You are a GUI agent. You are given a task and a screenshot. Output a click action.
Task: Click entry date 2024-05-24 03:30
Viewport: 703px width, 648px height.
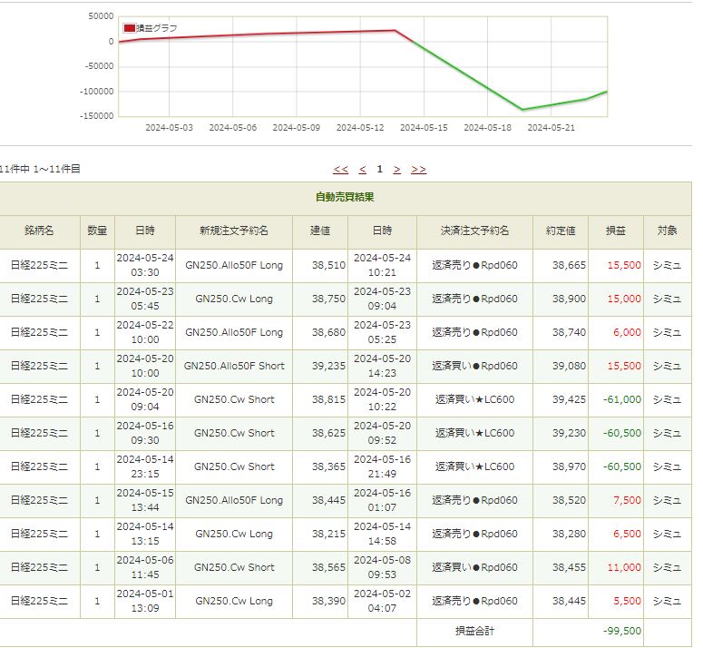pos(145,265)
